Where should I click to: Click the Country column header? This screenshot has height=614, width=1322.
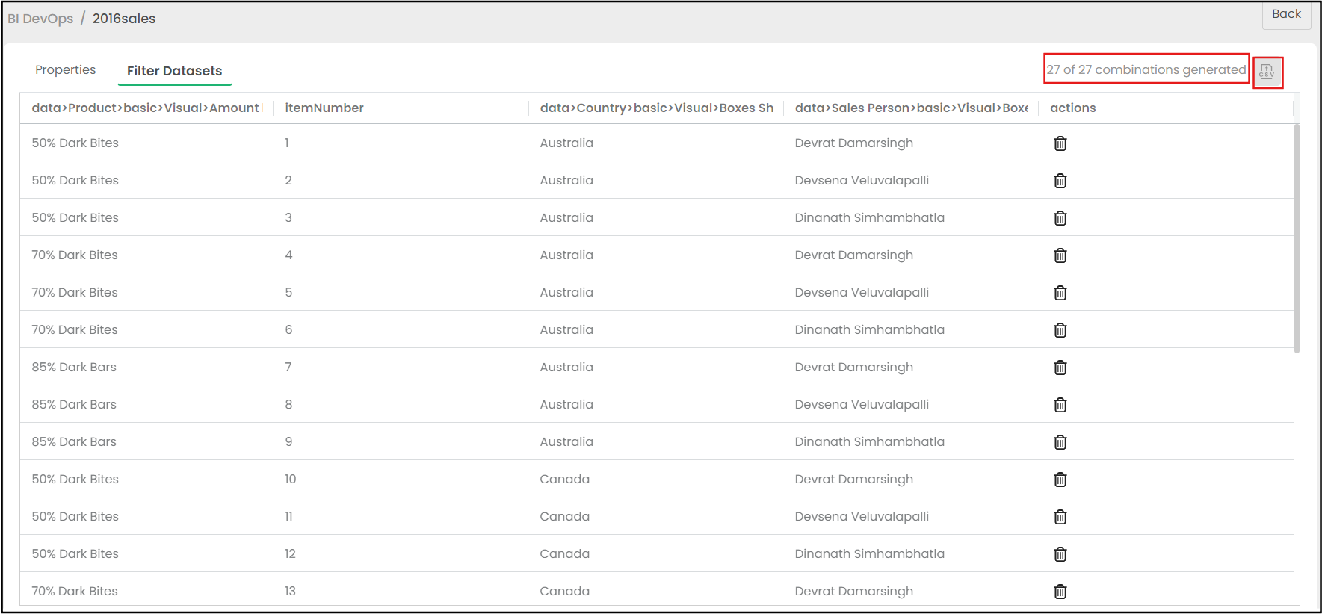click(656, 108)
